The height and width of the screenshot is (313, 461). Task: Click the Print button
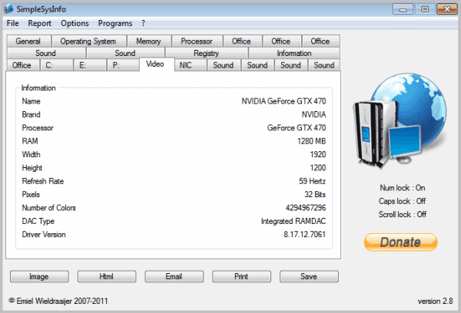[241, 276]
